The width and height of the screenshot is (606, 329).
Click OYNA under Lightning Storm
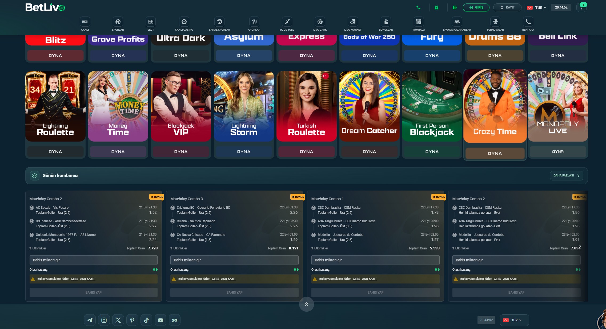click(244, 152)
